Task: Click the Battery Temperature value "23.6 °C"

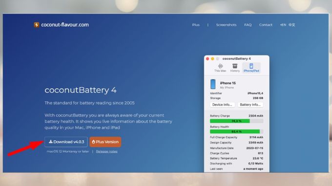Action: point(258,158)
